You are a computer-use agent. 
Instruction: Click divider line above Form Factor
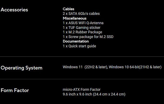[82, 79]
